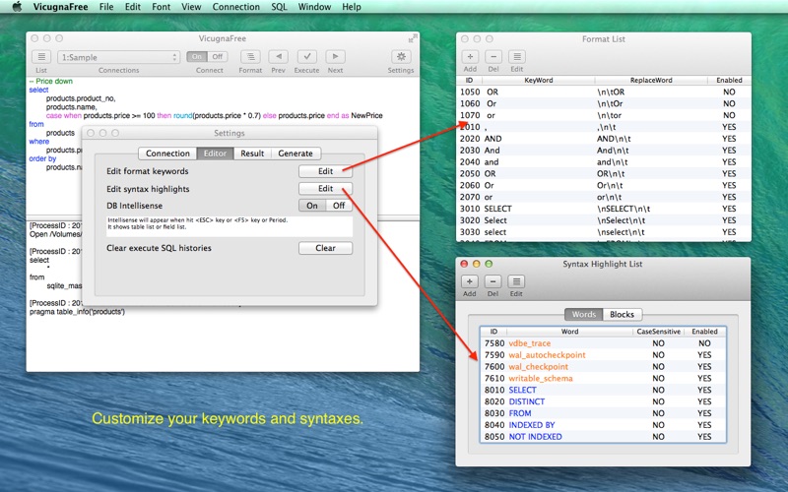Open the Connection menu in menu bar
Viewport: 788px width, 492px height.
235,7
